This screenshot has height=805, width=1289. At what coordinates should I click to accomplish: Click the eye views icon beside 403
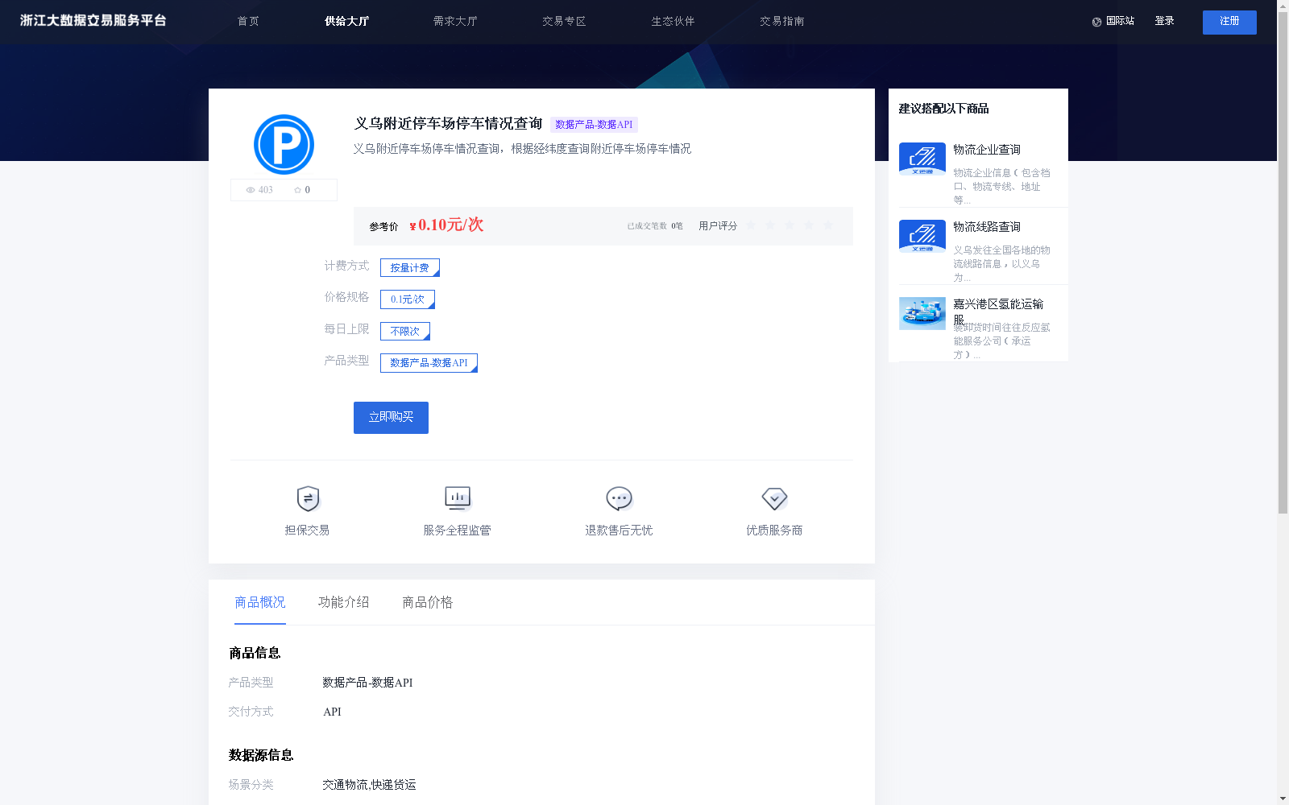coord(251,190)
